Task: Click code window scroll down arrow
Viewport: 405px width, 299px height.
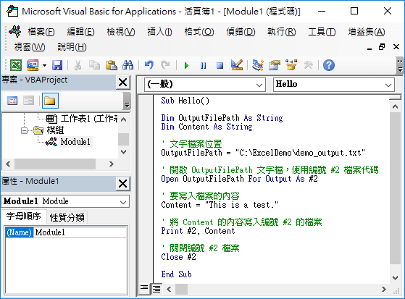Action: [395, 278]
